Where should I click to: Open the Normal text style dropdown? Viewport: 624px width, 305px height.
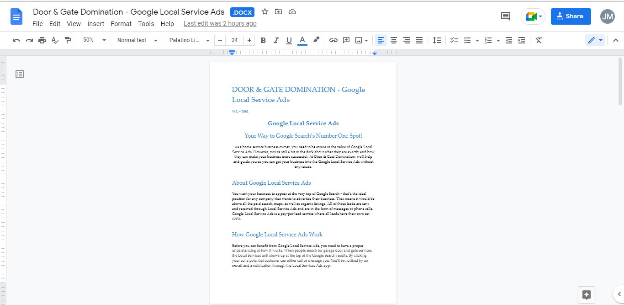coord(137,40)
